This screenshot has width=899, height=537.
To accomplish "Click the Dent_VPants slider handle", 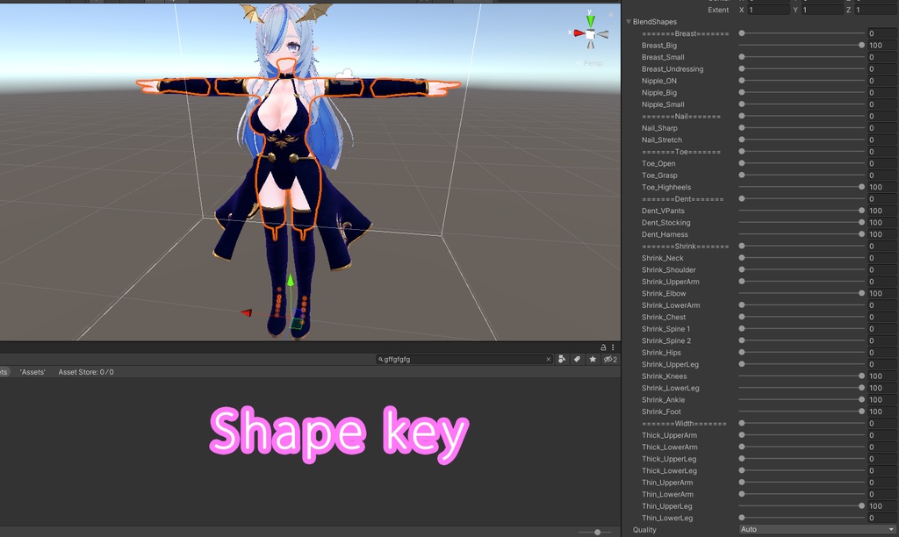I will click(861, 211).
